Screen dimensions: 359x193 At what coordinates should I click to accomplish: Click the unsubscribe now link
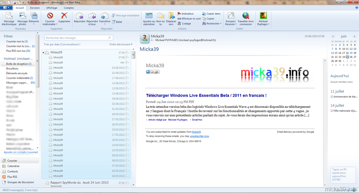point(199,136)
